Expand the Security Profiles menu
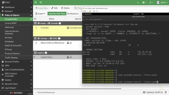This screenshot has height=95, width=169. [16, 61]
